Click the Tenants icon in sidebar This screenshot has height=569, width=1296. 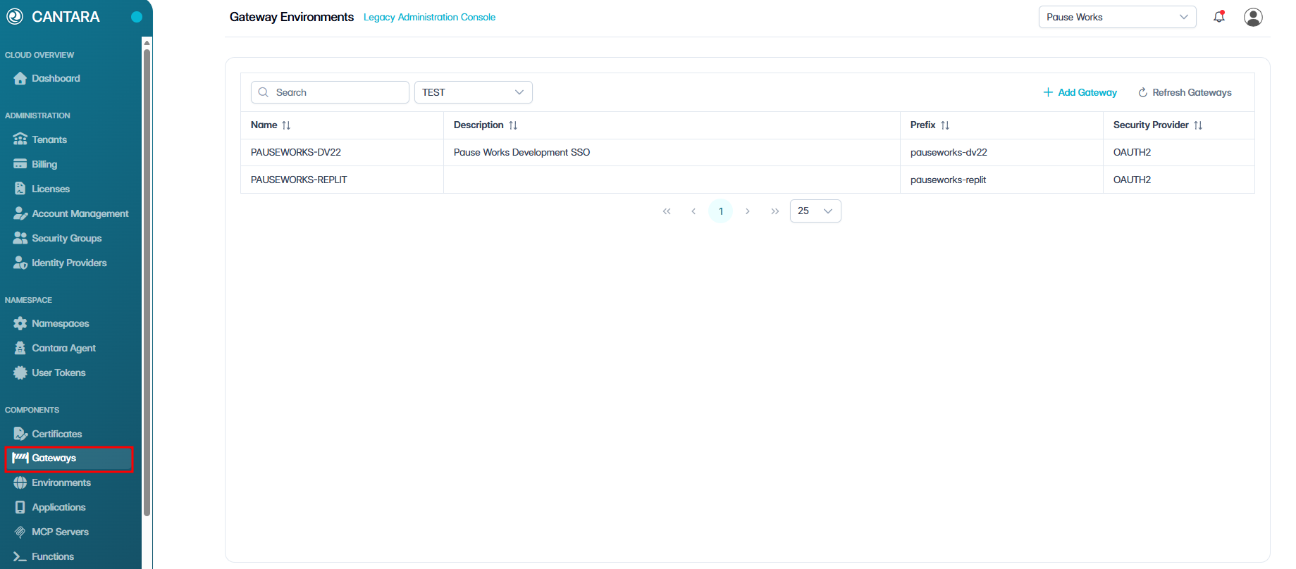click(x=20, y=139)
